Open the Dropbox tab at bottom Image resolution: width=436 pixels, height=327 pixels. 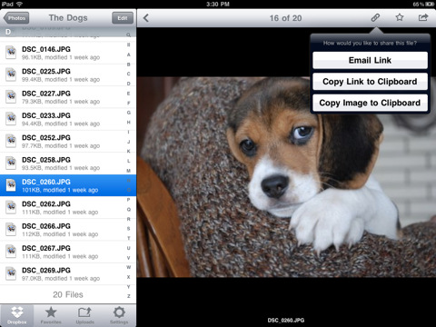click(x=16, y=315)
